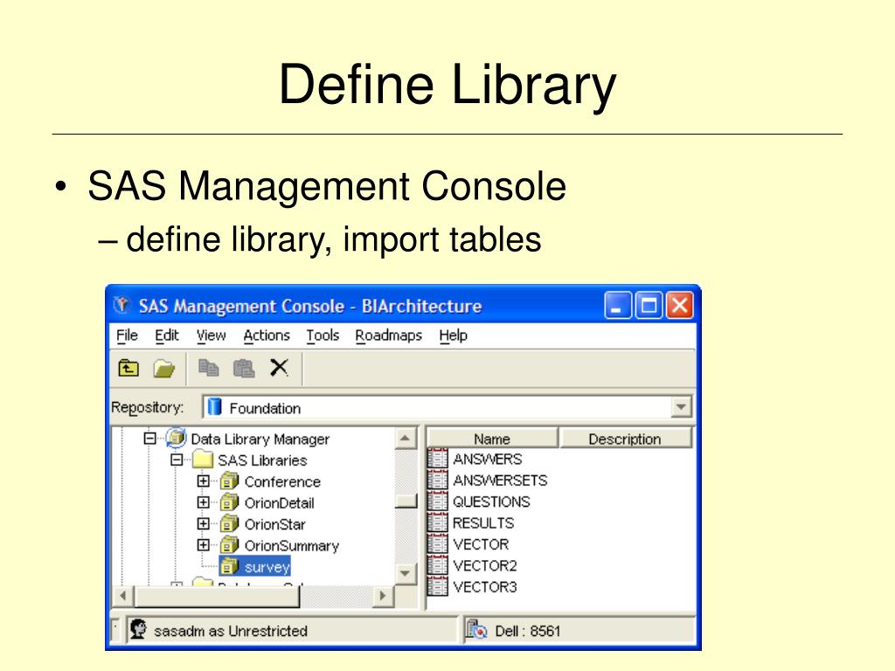The height and width of the screenshot is (671, 895).
Task: Click the tree vertical scrollbar thumb
Action: (x=406, y=501)
